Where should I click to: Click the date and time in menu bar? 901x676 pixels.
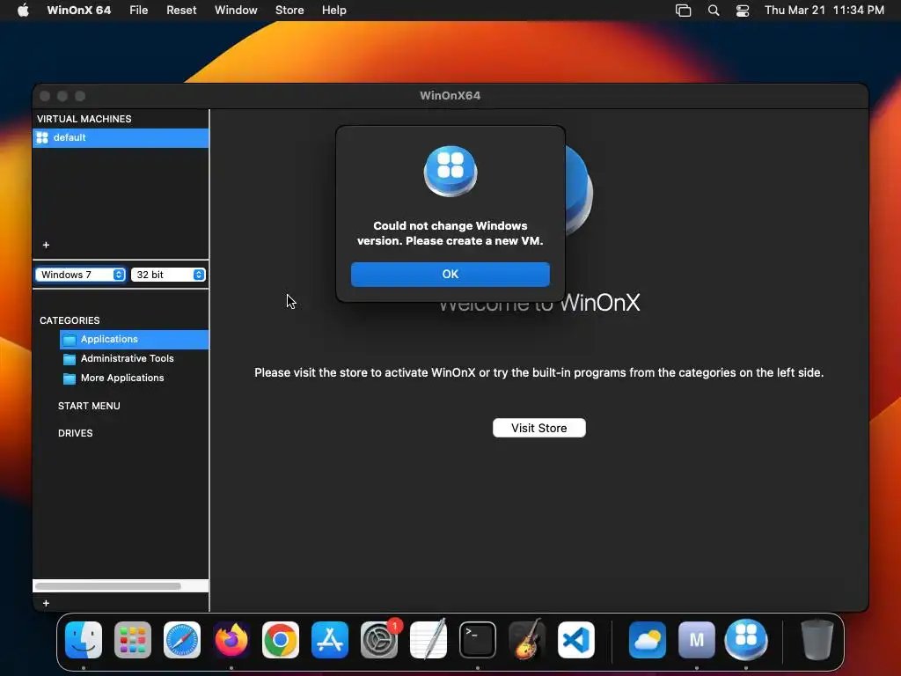(x=824, y=11)
